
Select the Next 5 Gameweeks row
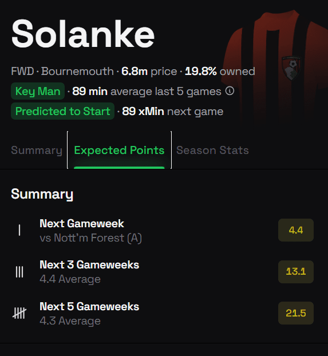163,313
